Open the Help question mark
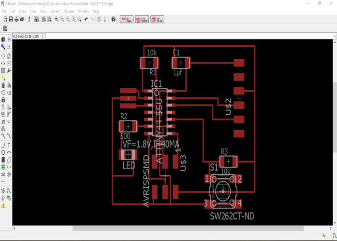 [114, 19]
